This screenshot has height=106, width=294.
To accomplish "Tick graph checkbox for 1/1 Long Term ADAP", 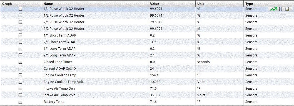I will coord(21,48).
